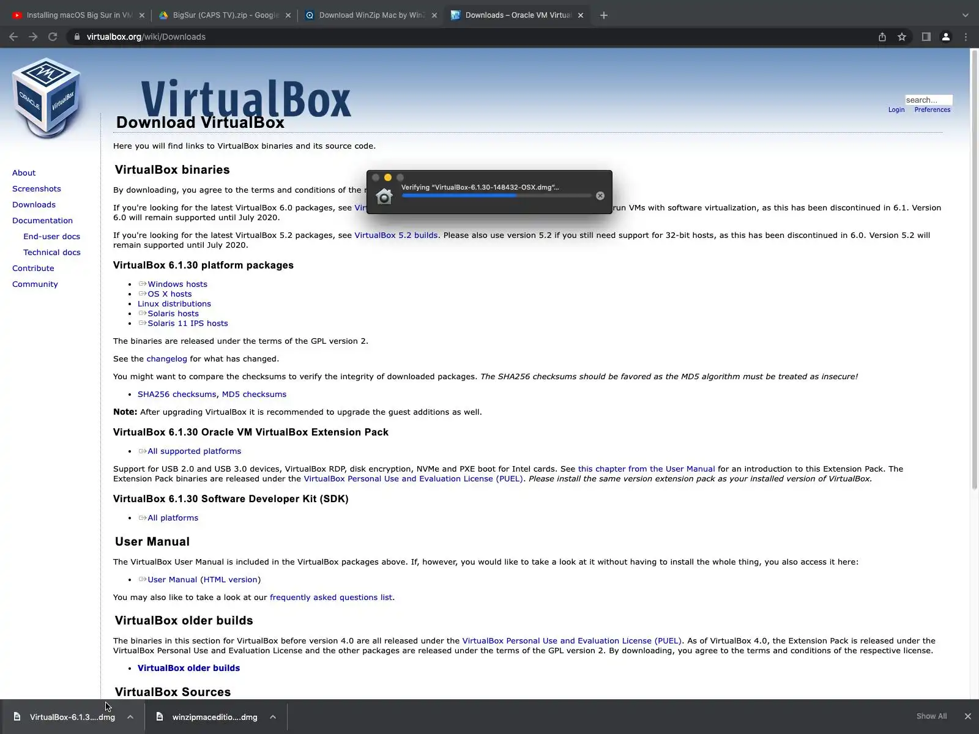This screenshot has height=734, width=979.
Task: Click the VirtualBox cube logo
Action: [47, 97]
